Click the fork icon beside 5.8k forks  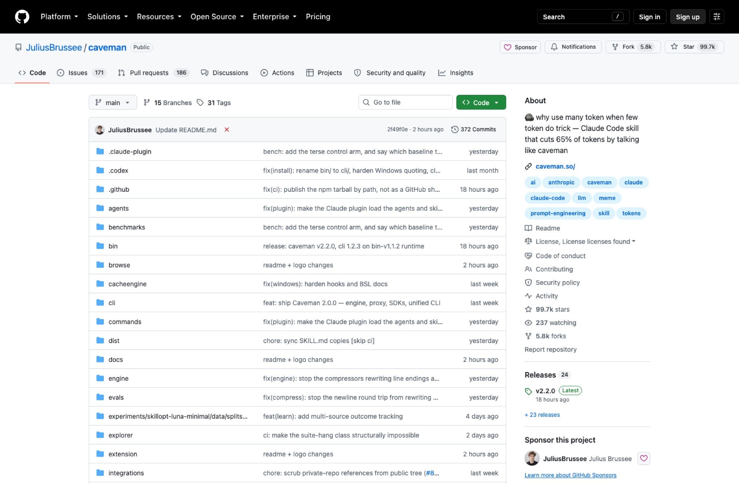(528, 336)
